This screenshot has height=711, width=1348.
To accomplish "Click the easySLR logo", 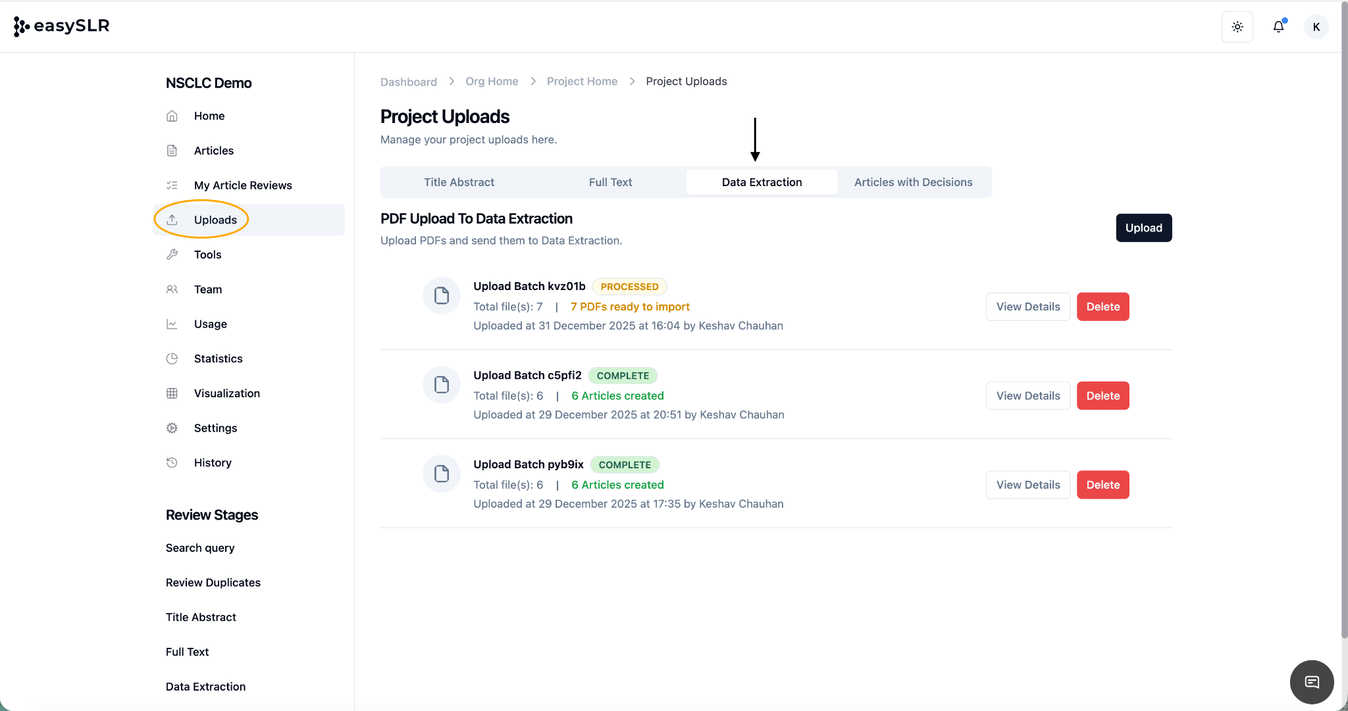I will click(x=62, y=26).
